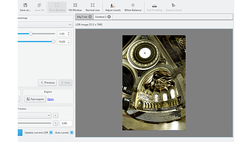Close the Untitled 2 tab
This screenshot has width=252, height=142.
109,17
